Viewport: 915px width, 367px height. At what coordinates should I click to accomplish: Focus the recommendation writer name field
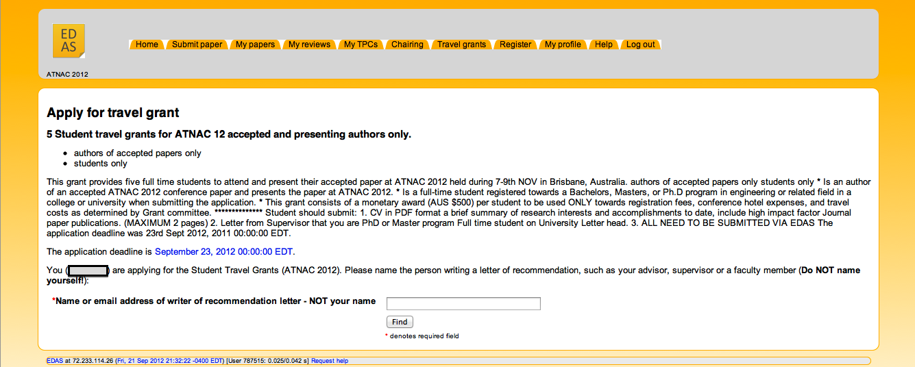[x=463, y=303]
